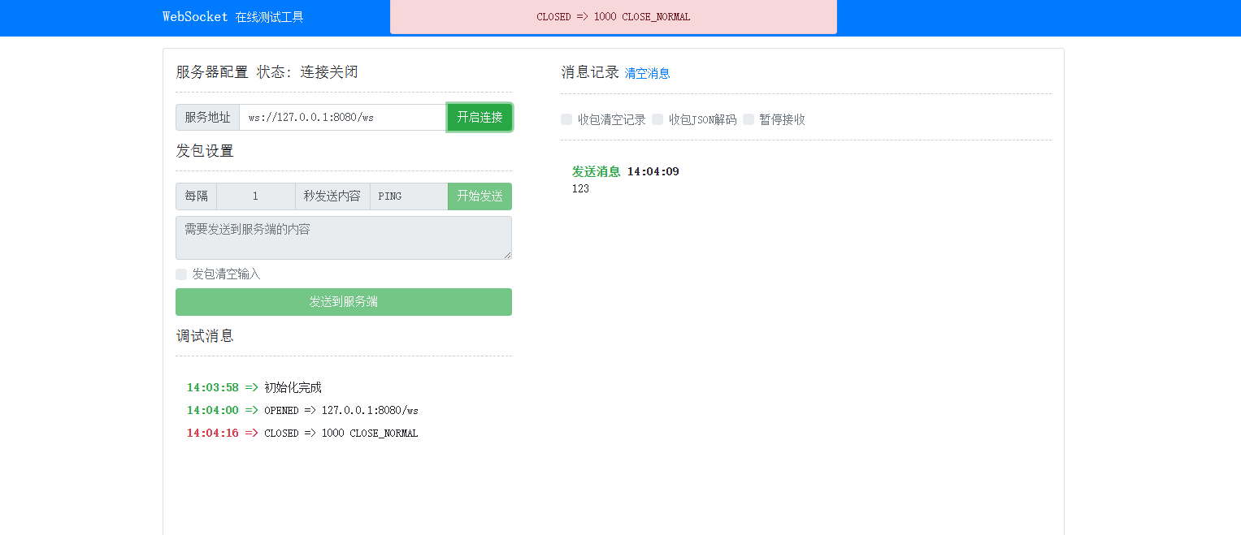
Task: Toggle the 收包清空记录 checkbox
Action: (566, 119)
